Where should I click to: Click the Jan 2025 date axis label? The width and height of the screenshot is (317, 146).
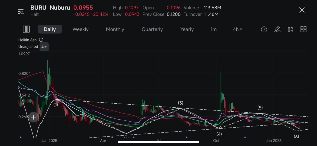pos(49,141)
